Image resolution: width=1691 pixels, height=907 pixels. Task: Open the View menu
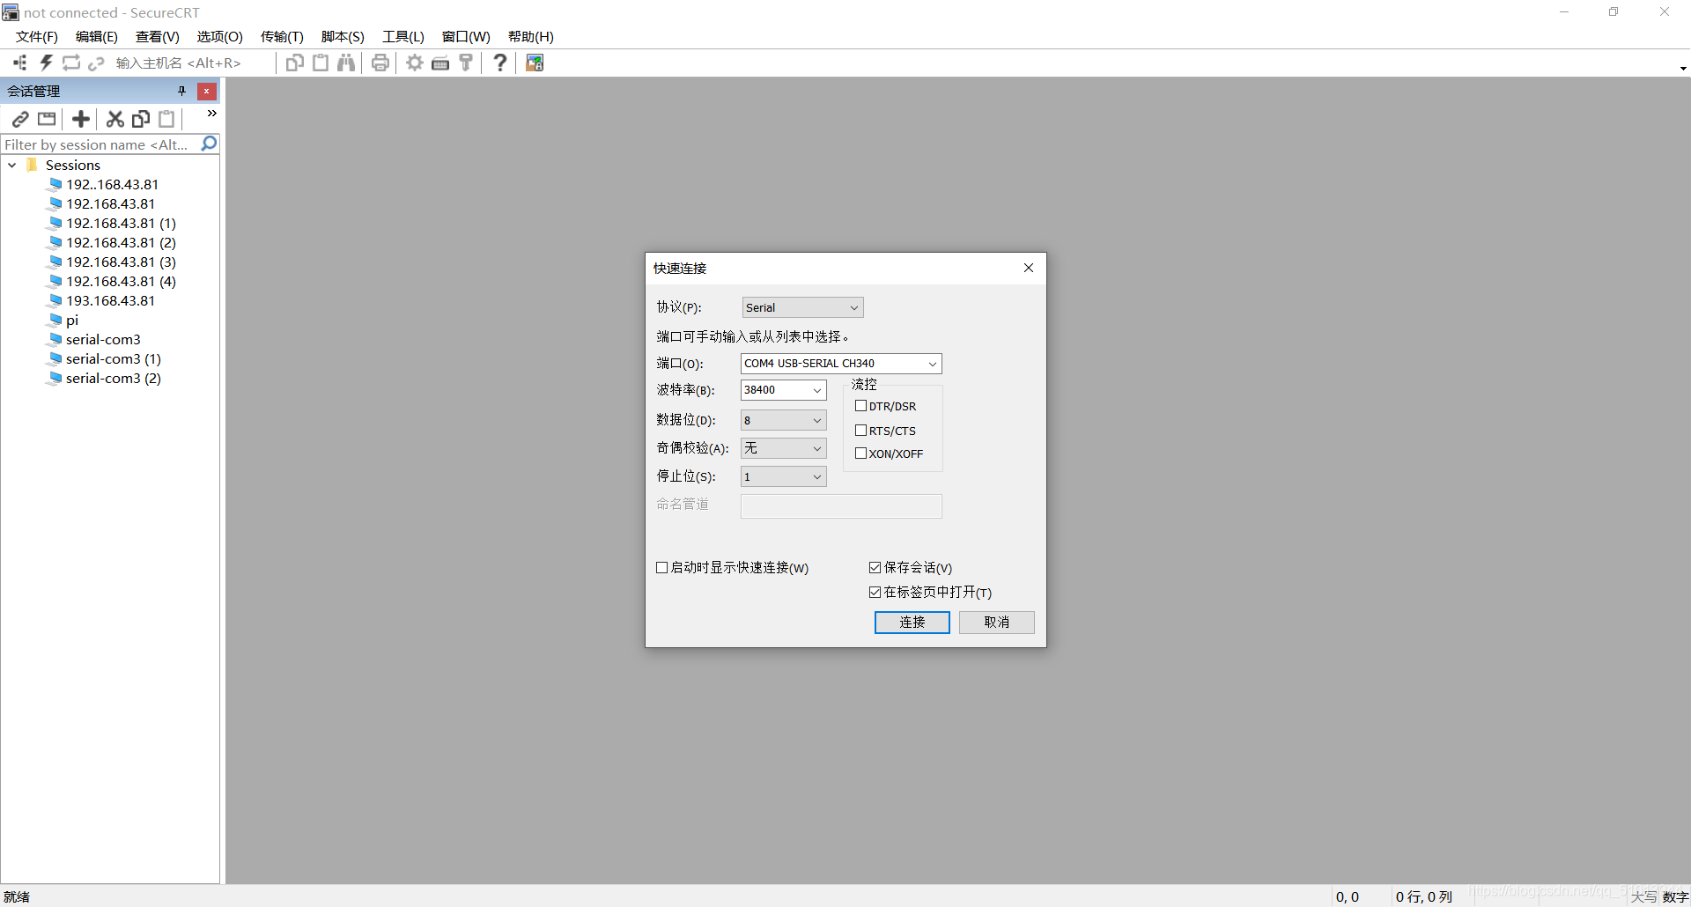(157, 36)
